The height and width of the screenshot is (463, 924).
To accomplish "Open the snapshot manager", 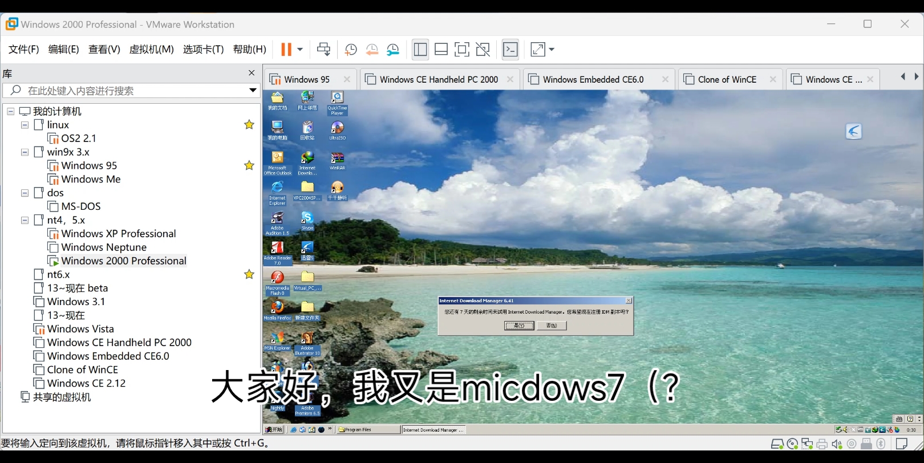I will [393, 50].
